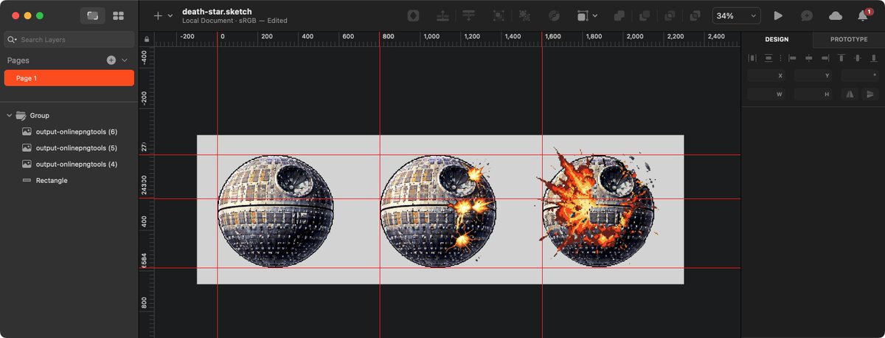The image size is (885, 338).
Task: Click the H height field
Action: (x=813, y=94)
